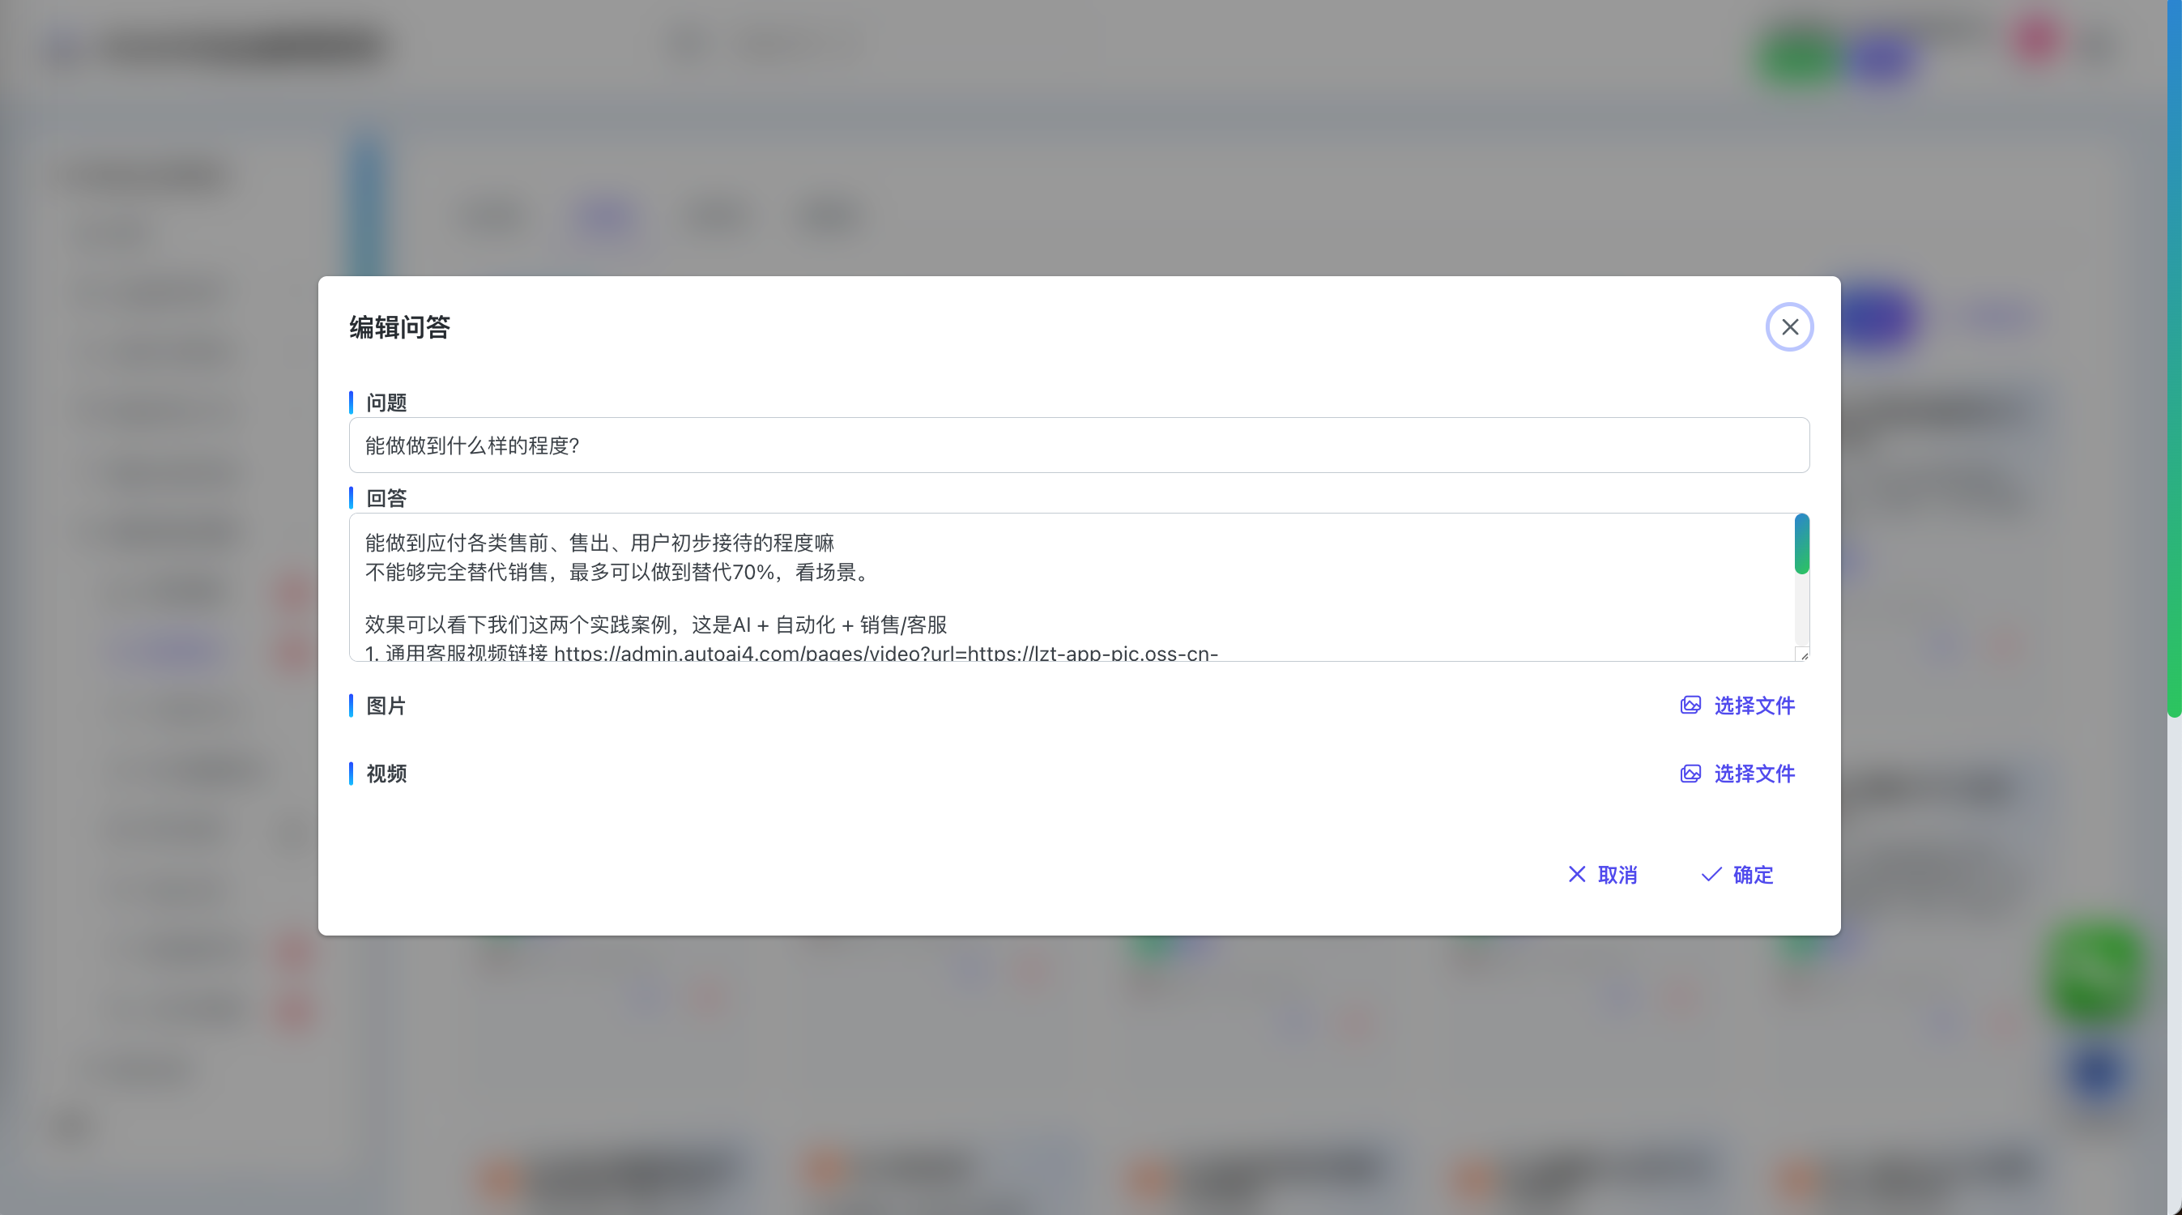Close the 编辑问答 dialog with the X icon
The width and height of the screenshot is (2182, 1215).
(1789, 327)
